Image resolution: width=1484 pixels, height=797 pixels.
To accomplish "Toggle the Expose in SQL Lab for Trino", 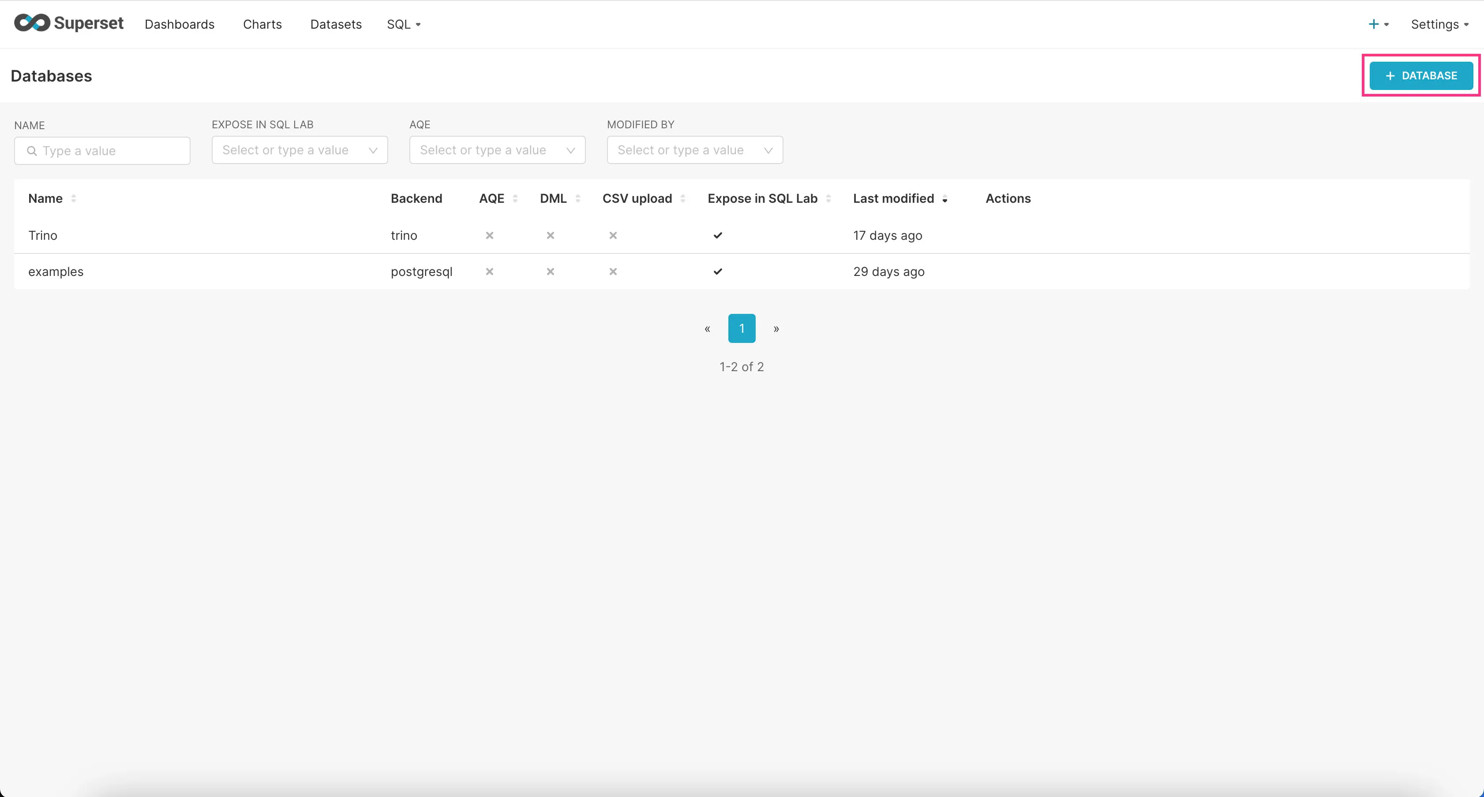I will click(x=718, y=235).
